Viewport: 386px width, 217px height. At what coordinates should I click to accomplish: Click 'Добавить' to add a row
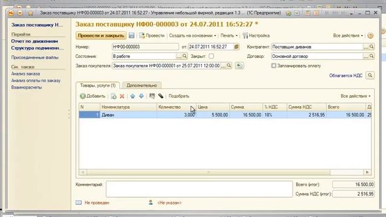click(92, 96)
